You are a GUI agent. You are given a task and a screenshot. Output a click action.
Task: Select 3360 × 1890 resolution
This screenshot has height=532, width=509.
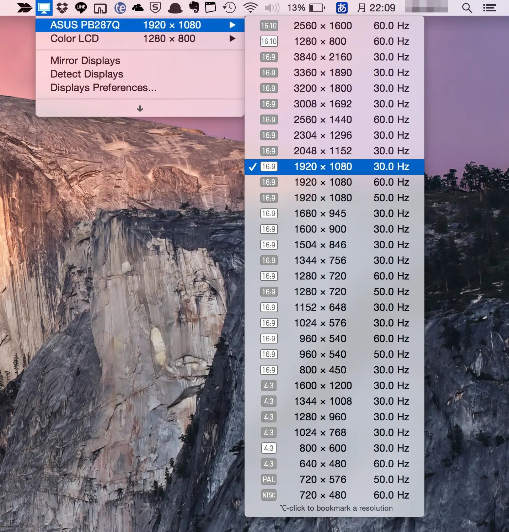[334, 73]
